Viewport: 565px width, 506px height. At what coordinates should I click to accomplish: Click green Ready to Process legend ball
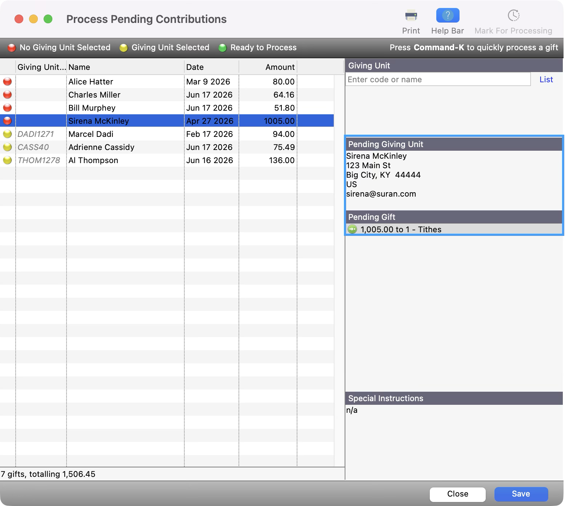223,48
